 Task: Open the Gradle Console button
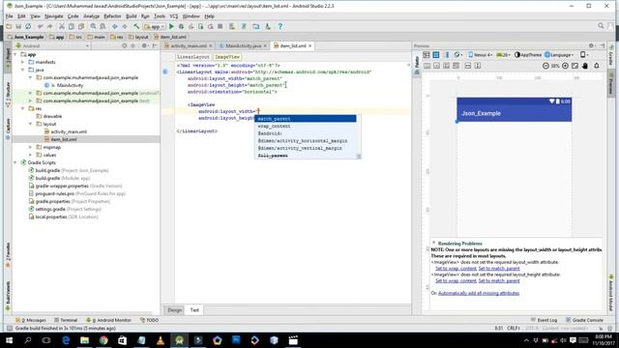pyautogui.click(x=584, y=320)
